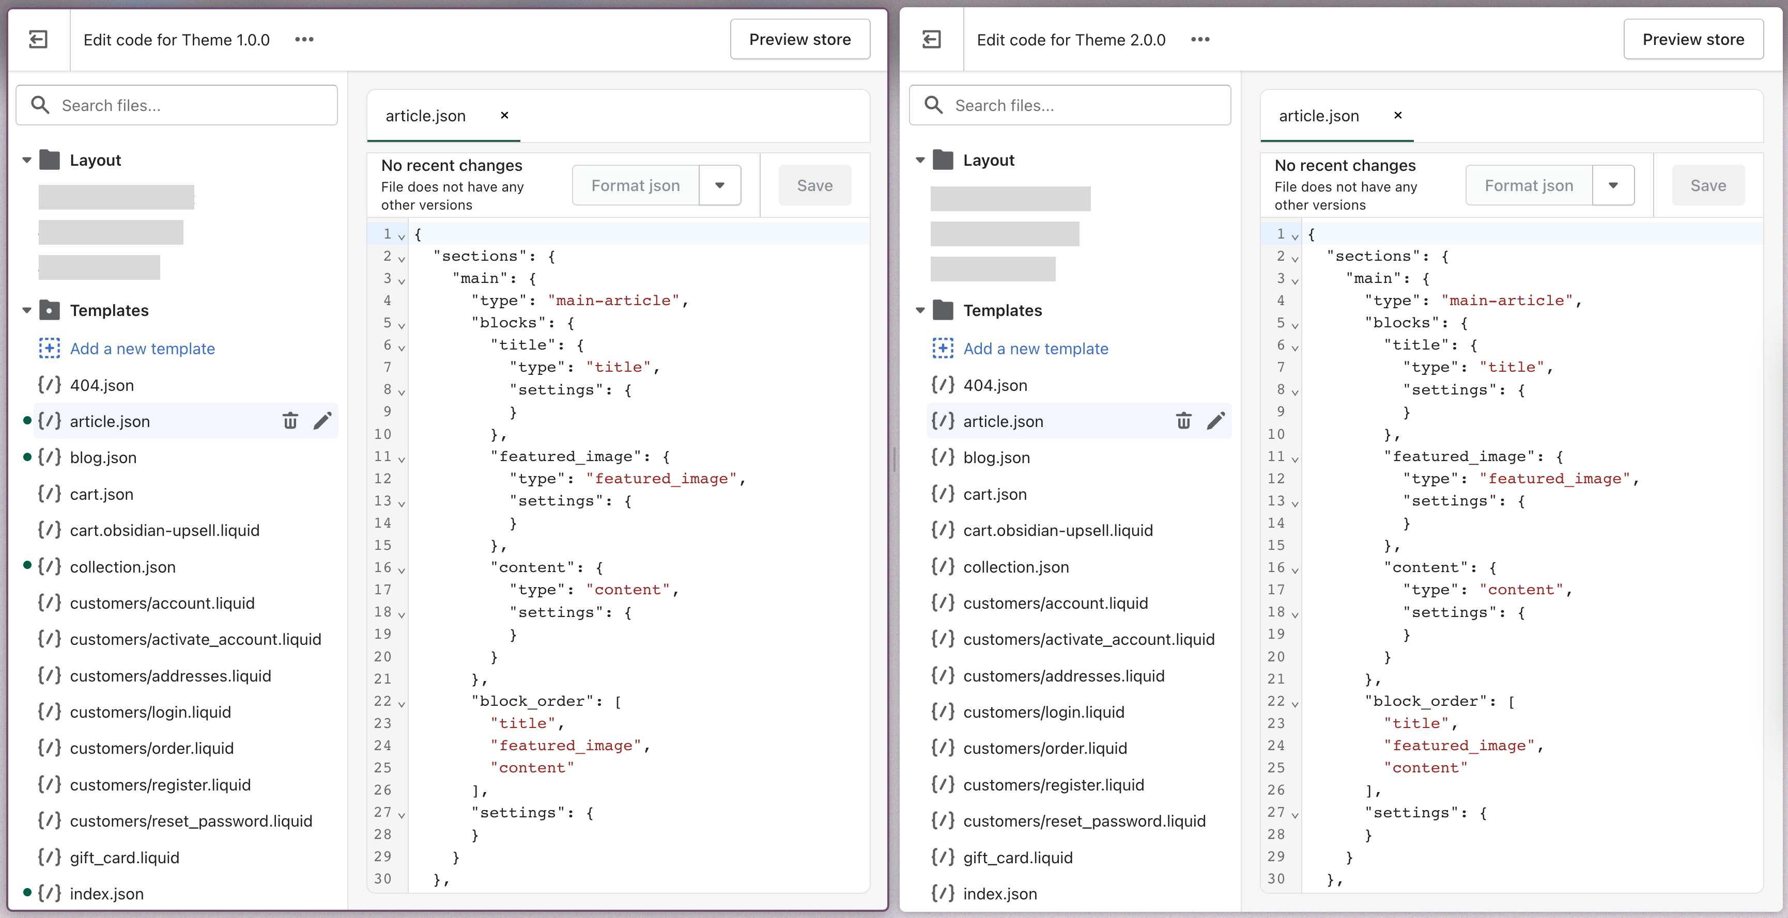
Task: Click the add-template plus icon in Theme 1.0.0
Action: (49, 348)
